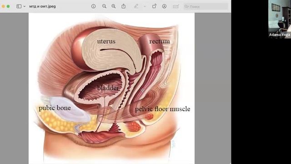Click the 'bladder' label in the diagram

108,87
